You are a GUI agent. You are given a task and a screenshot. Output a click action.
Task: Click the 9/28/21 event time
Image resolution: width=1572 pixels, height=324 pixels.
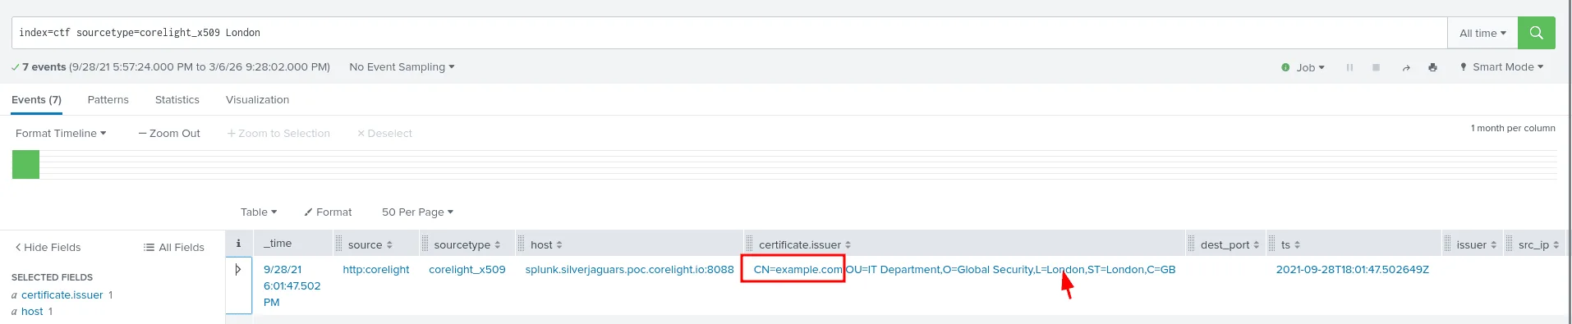(292, 285)
